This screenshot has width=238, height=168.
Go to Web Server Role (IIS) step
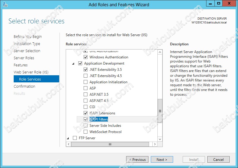click(31, 72)
